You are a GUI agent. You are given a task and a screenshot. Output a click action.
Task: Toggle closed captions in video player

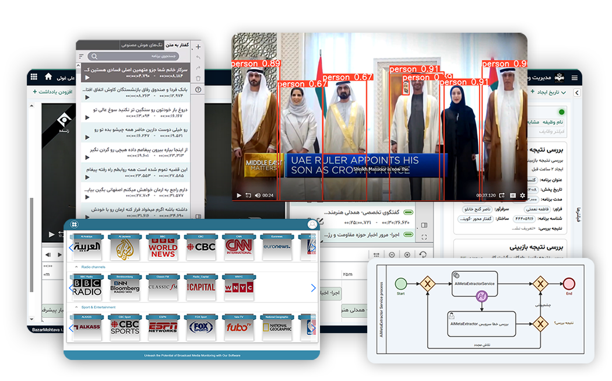pos(512,195)
